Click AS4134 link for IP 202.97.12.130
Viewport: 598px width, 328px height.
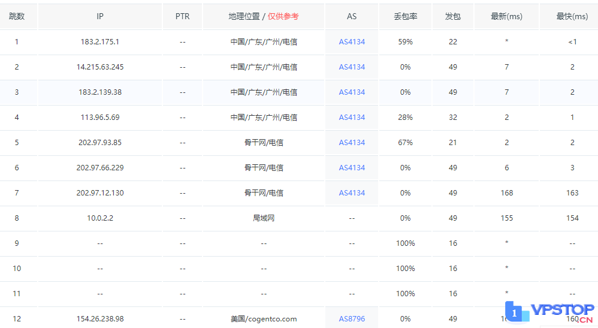[352, 193]
